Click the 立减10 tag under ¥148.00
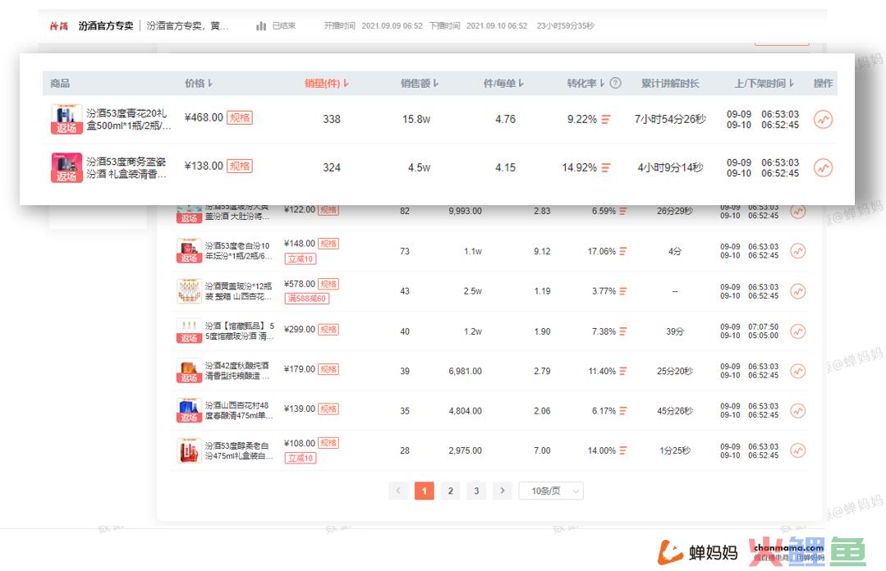886x571 pixels. coord(300,258)
